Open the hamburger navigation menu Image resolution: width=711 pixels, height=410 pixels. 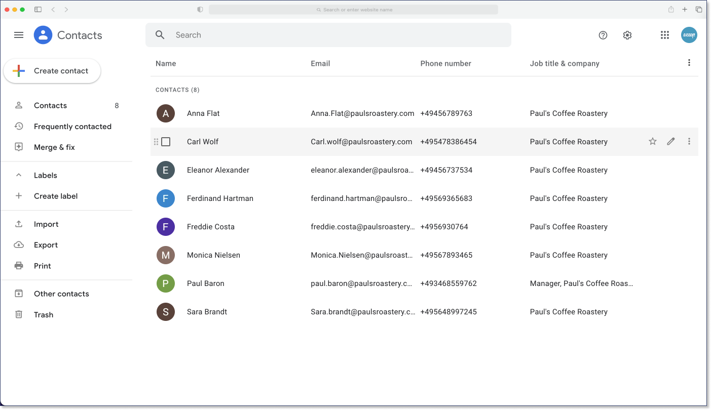19,35
